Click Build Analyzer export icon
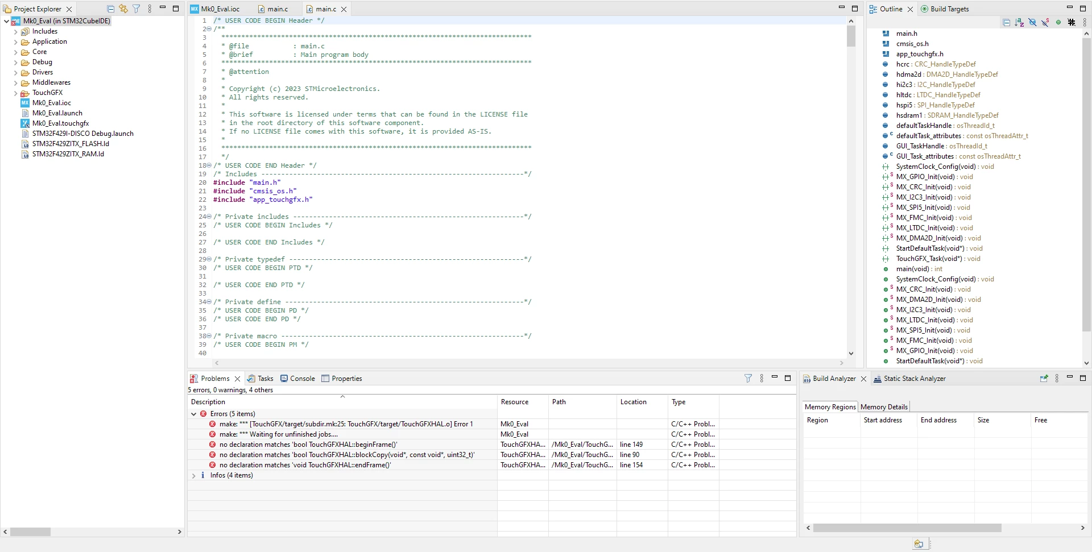Viewport: 1092px width, 552px height. click(x=1044, y=379)
